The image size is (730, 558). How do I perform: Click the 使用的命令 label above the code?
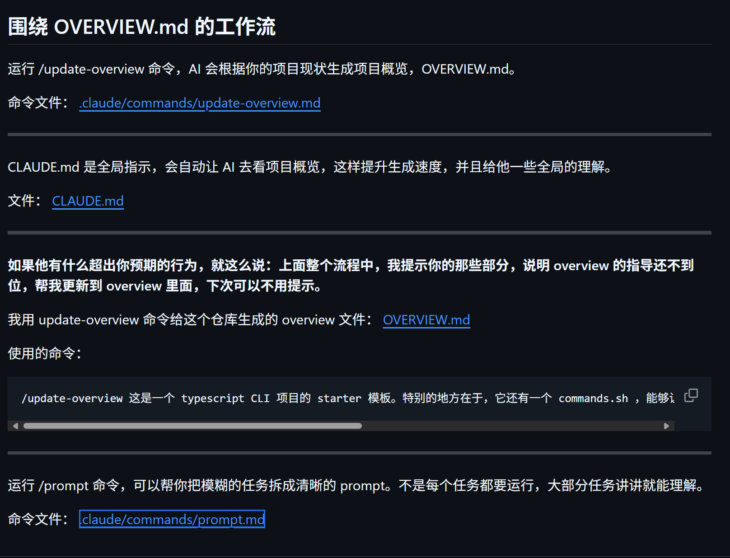44,353
